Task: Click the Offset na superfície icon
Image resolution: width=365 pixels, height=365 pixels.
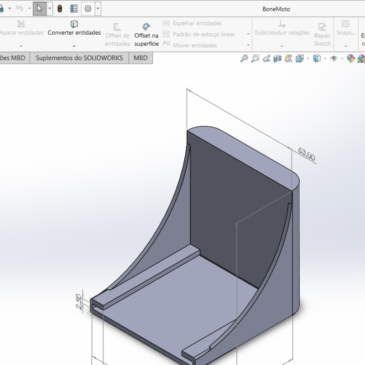Action: coord(146,26)
